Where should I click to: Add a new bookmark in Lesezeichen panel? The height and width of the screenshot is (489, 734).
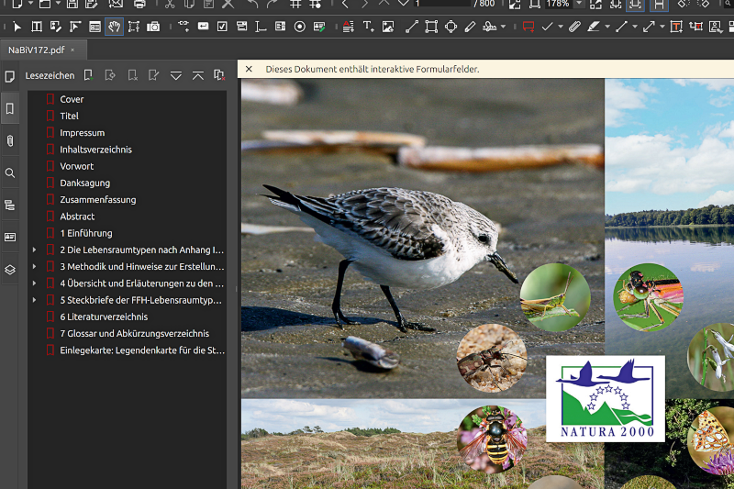click(88, 75)
